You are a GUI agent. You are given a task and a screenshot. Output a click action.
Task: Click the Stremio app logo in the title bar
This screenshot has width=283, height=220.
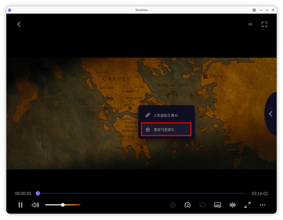pos(10,10)
